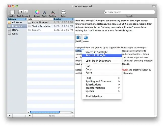164x127 pixels.
Task: Open the Easy Search magnifier dropdown
Action: pos(106,12)
